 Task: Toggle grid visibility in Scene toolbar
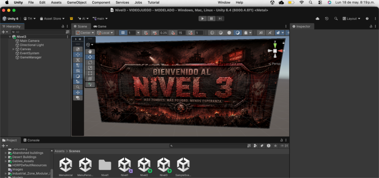[123, 33]
